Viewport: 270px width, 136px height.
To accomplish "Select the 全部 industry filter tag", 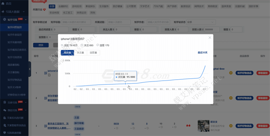I will pos(52,6).
